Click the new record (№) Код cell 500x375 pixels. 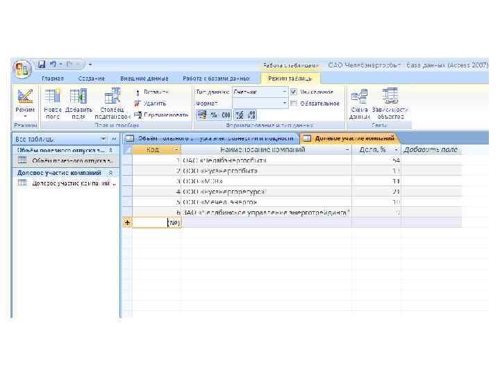click(x=156, y=223)
